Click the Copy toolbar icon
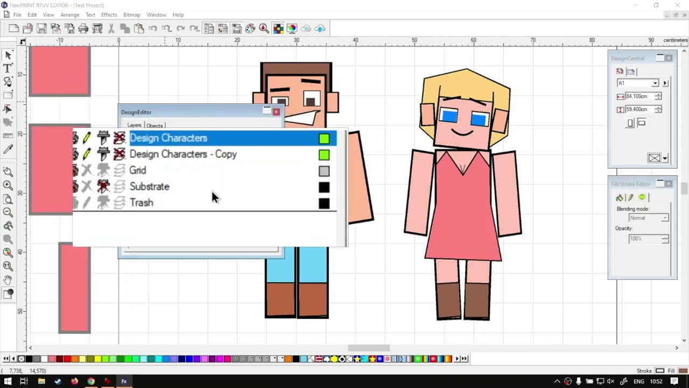689x388 pixels. tap(125, 29)
